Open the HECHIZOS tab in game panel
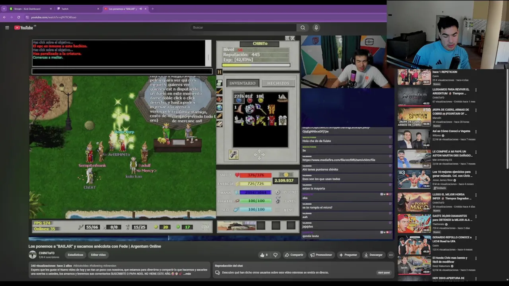Viewport: 509px width, 286px height. 278,83
